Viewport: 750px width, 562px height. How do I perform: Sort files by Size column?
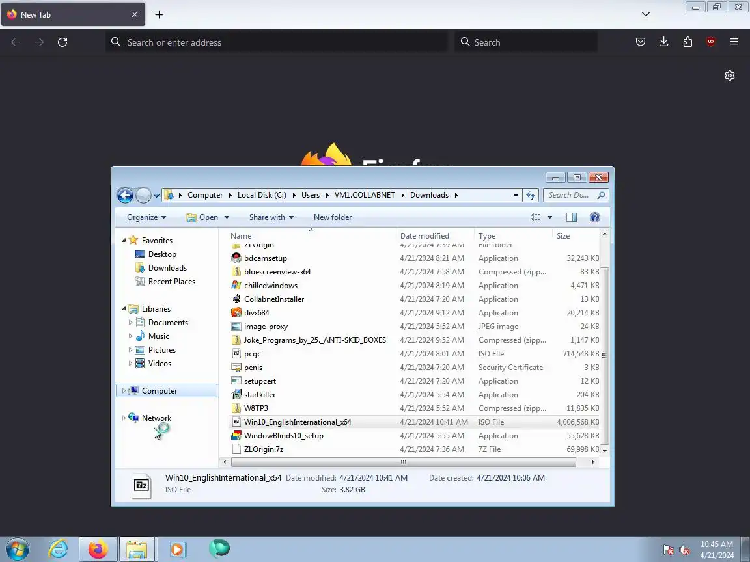[x=576, y=235]
